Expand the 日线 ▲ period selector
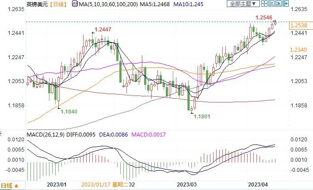Image resolution: width=313 pixels, height=190 pixels. [10, 185]
